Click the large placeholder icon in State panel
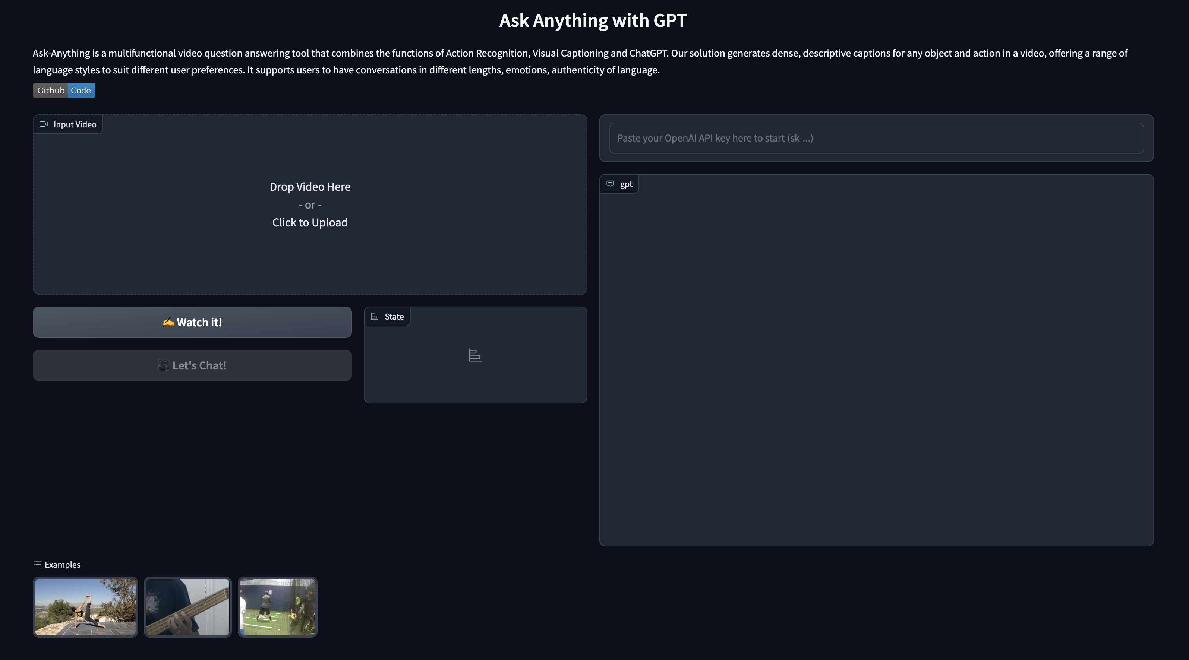 click(475, 355)
